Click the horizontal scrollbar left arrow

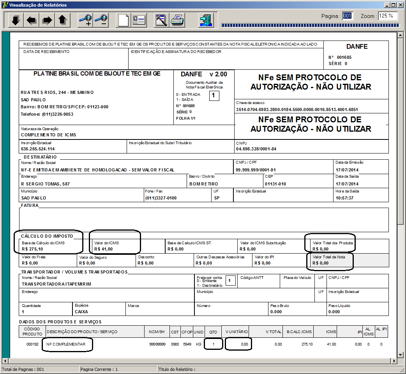tap(5, 361)
